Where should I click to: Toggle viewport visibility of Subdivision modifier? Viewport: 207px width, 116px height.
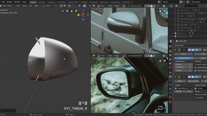[x=193, y=50]
